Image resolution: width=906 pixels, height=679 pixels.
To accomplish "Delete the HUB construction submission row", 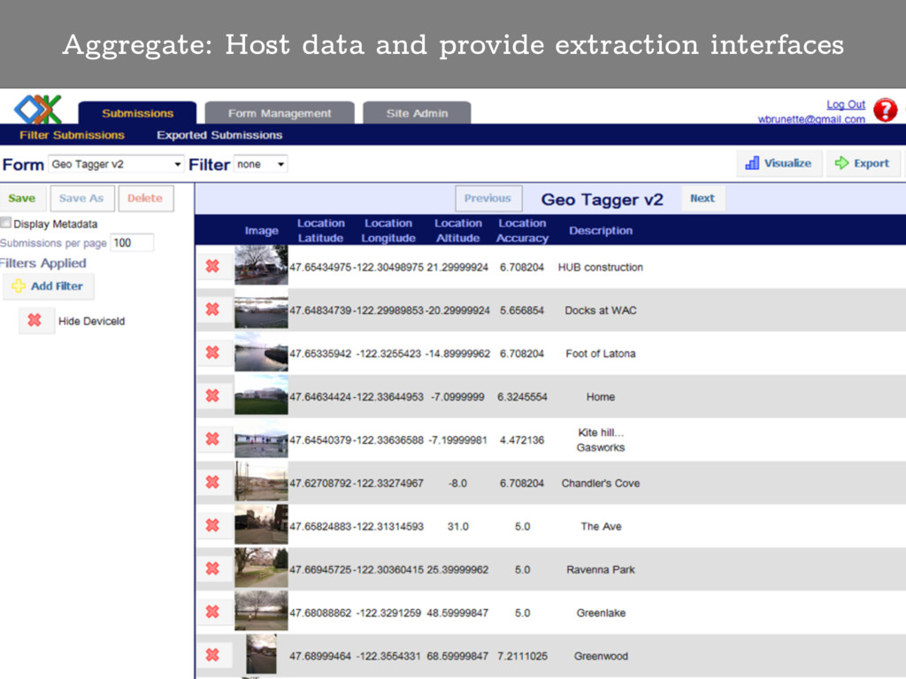I will [212, 266].
